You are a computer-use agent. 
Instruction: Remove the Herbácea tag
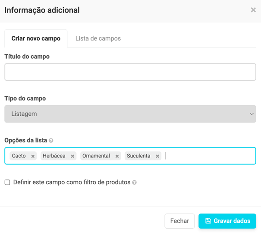[72, 156]
